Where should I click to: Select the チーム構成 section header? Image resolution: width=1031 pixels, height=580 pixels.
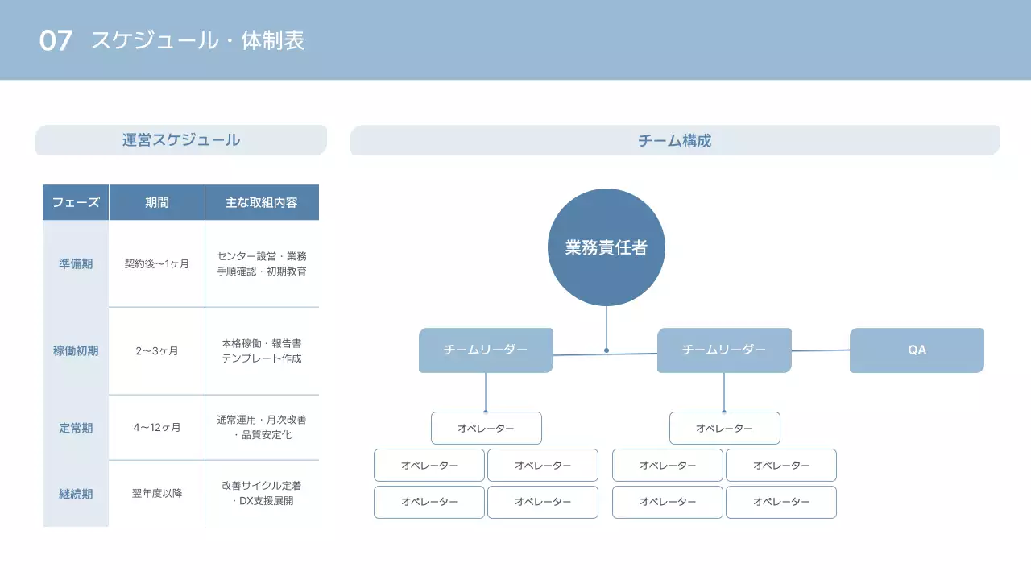click(673, 139)
